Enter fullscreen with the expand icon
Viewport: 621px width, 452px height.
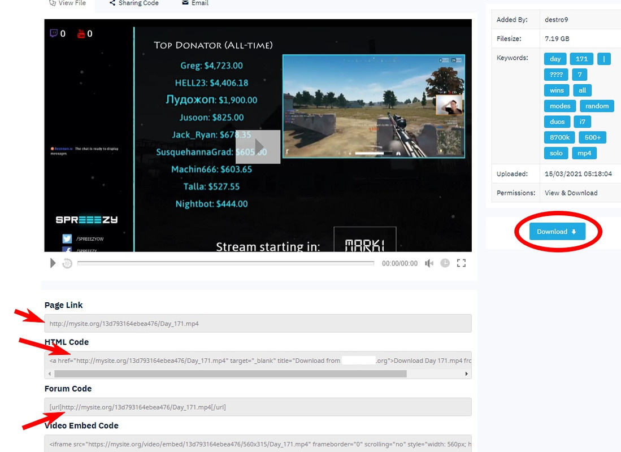(x=462, y=263)
